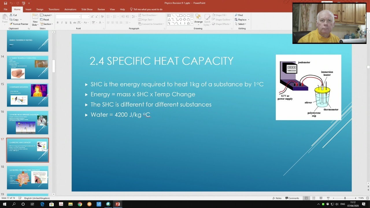Open the Windows Start menu
This screenshot has width=370, height=208.
(x=5, y=204)
